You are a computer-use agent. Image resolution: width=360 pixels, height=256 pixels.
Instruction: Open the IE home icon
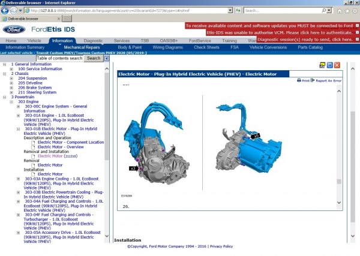340,11
